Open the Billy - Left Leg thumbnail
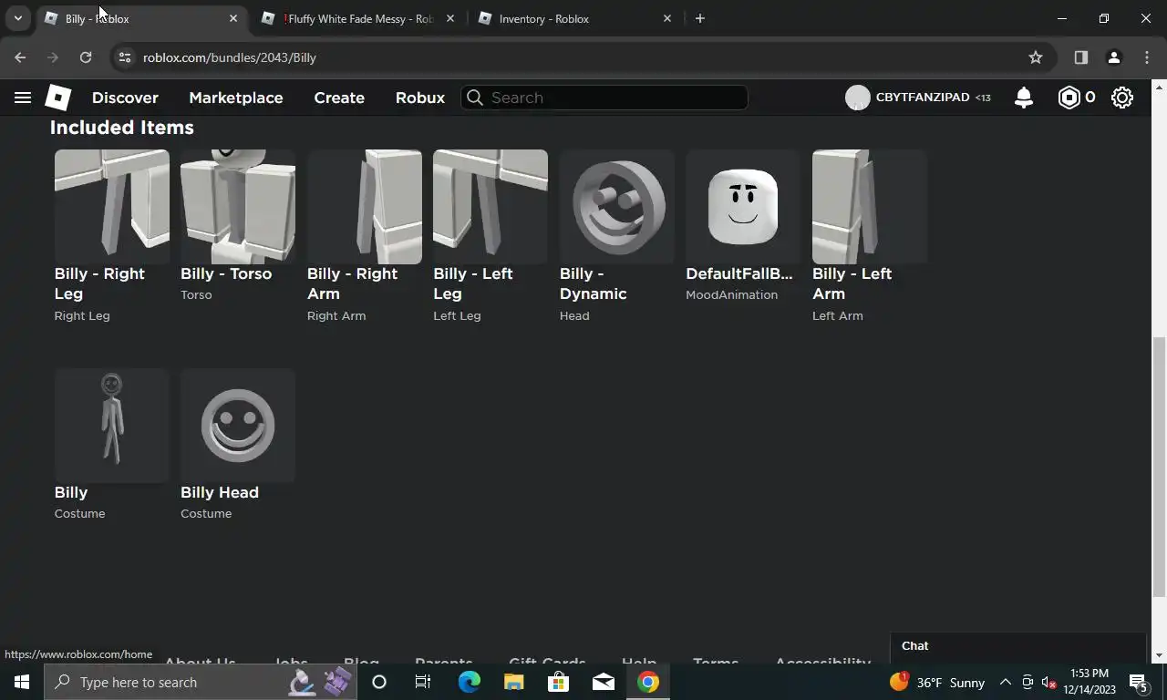Screen dimensions: 1167x700 pyautogui.click(x=491, y=207)
